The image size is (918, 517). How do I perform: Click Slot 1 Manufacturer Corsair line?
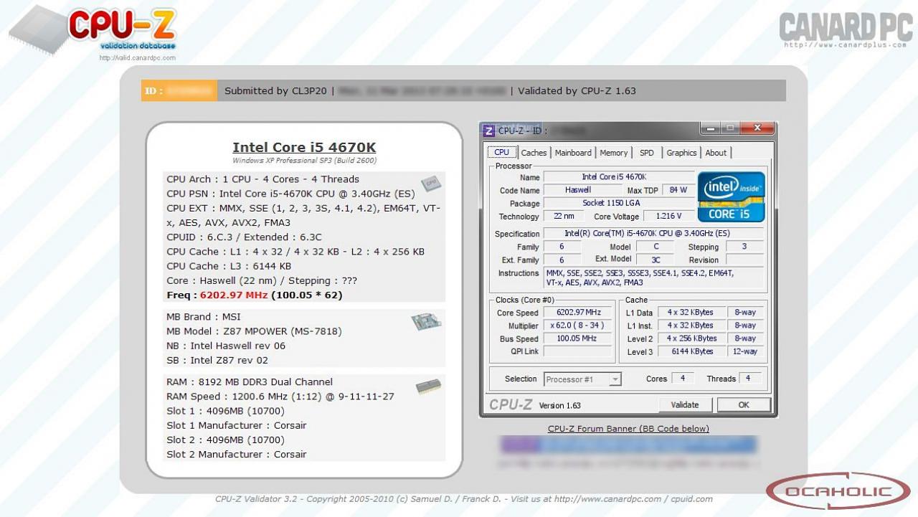[237, 426]
